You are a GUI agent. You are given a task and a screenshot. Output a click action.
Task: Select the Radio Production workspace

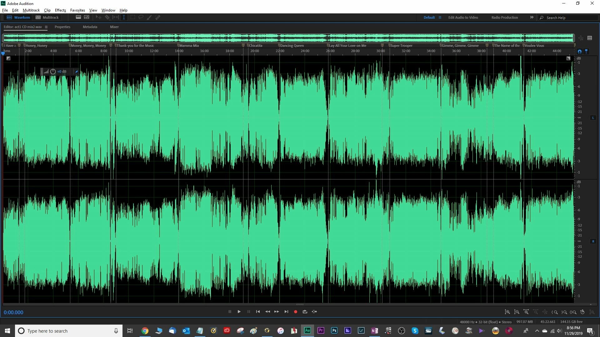tap(504, 17)
